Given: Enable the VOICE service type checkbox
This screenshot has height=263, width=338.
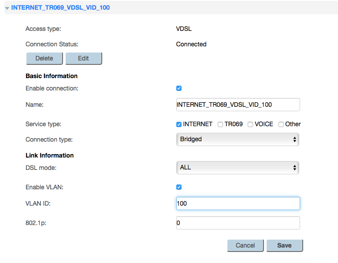Looking at the screenshot, I should [x=250, y=124].
